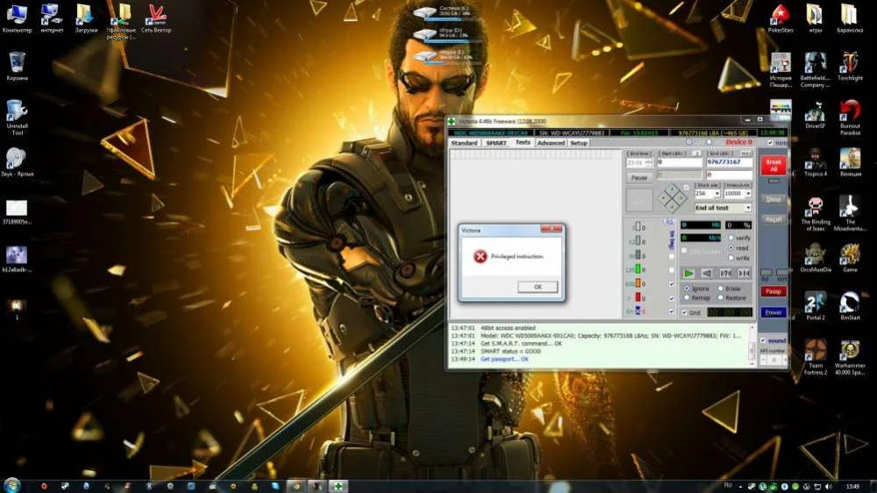Choose the Restore error action
877x493 pixels.
click(721, 297)
